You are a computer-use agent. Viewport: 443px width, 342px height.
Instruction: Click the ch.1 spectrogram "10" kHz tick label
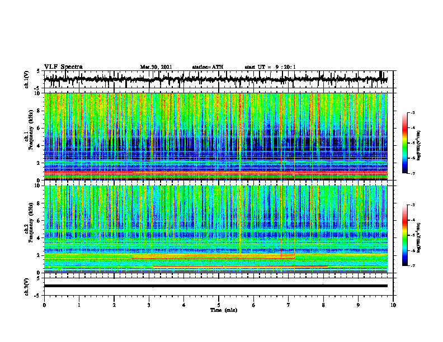[x=38, y=93]
